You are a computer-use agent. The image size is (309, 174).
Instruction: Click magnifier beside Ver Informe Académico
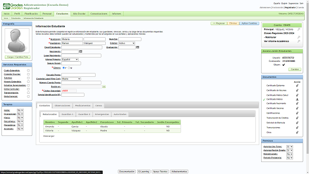(x=299, y=41)
